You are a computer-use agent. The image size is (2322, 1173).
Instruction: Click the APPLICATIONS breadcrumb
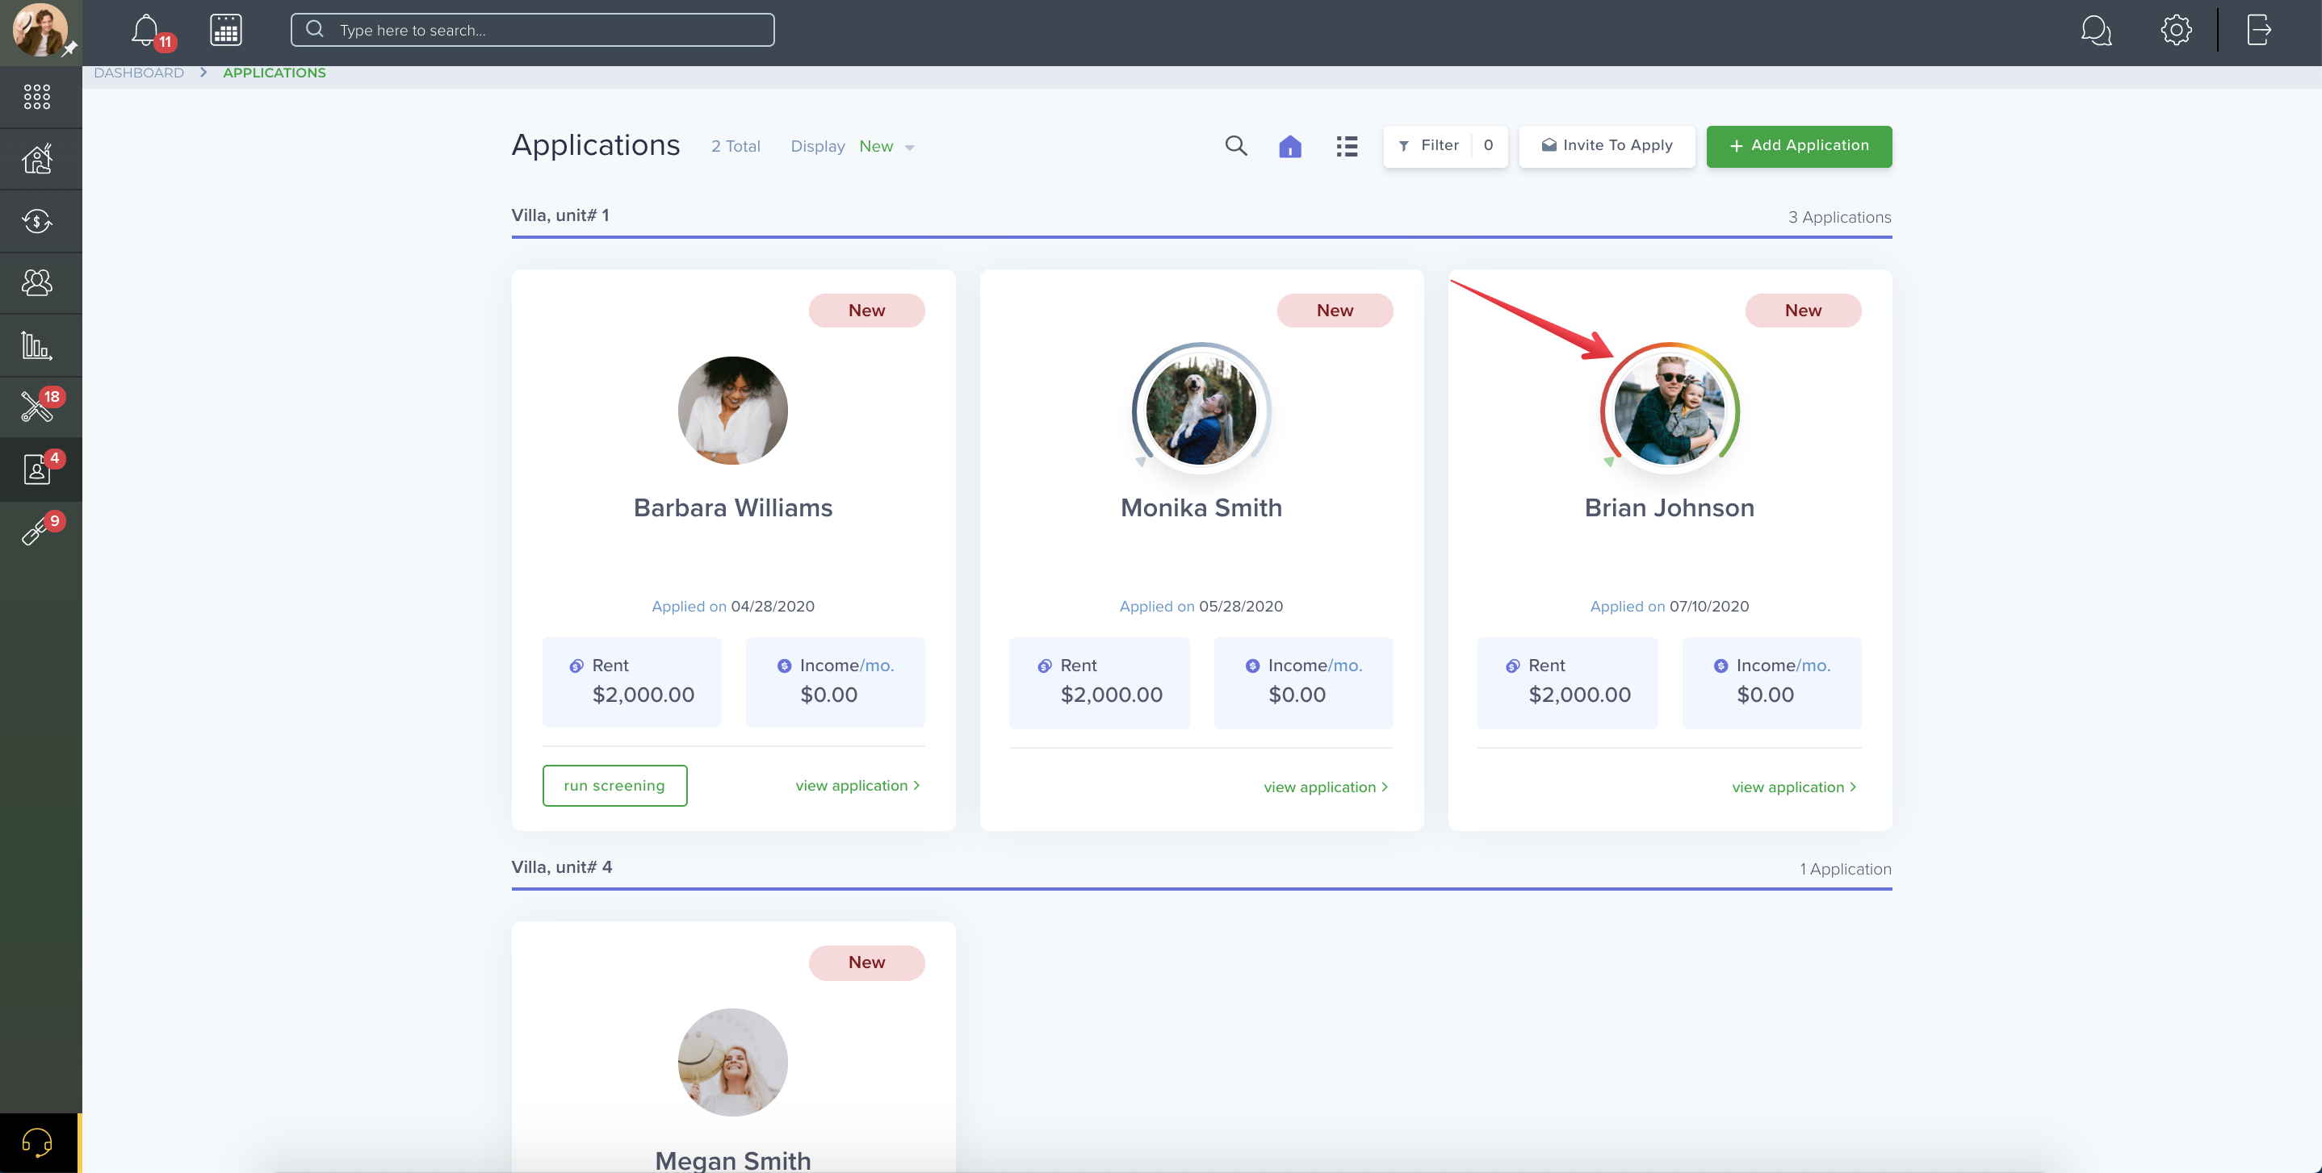[x=274, y=73]
